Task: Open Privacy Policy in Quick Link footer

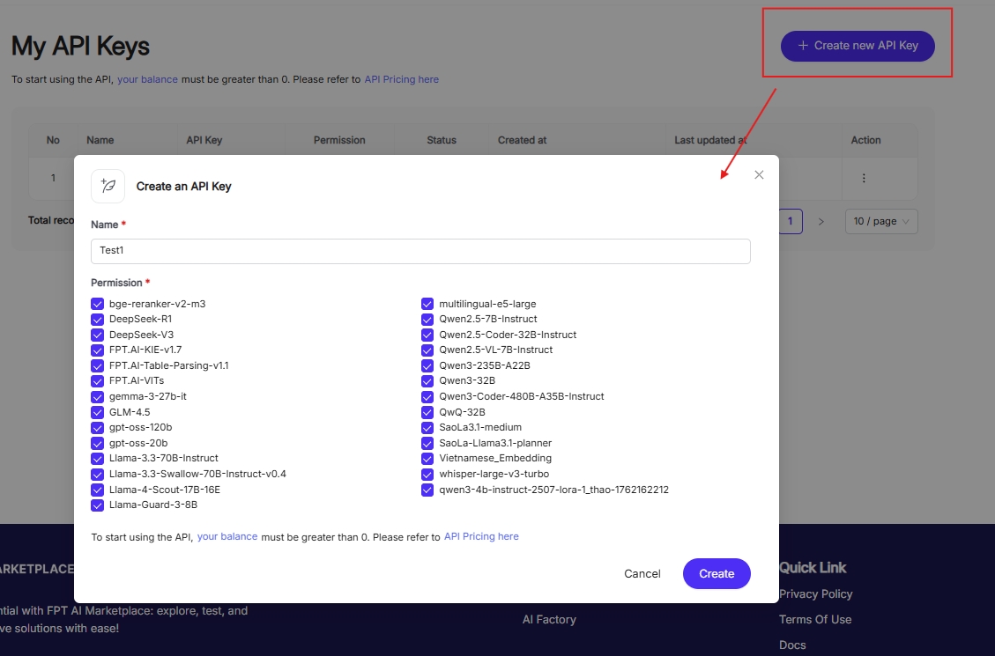Action: pyautogui.click(x=815, y=594)
